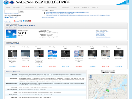Click the Share text link
Viewport: 132px width, 99px height.
(x=17, y=21)
